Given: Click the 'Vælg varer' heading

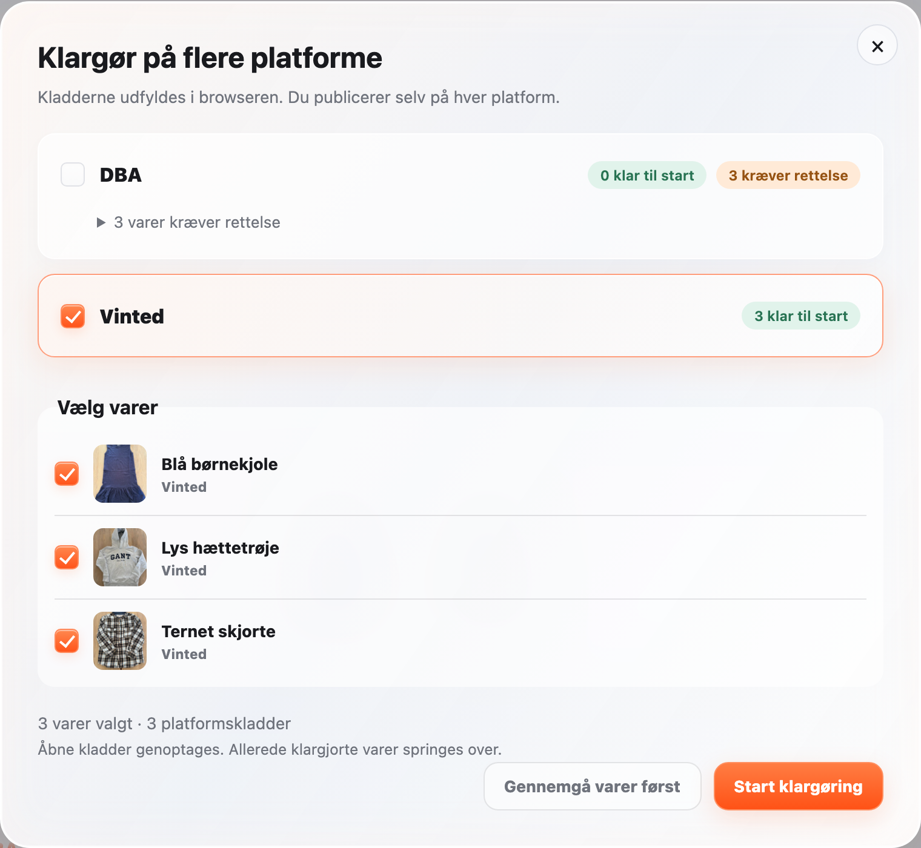Looking at the screenshot, I should click(107, 408).
